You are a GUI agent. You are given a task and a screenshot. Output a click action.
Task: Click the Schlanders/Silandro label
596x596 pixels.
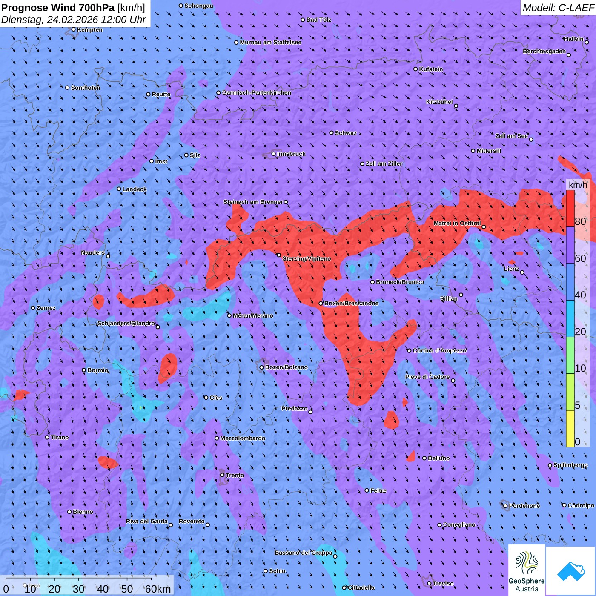126,323
